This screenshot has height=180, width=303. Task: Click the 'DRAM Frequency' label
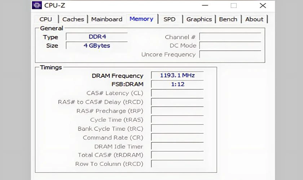[118, 76]
